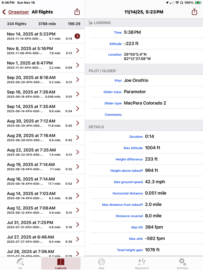Screen dimensions: 203x270
Task: Go back to Organiser
Action: point(19,12)
